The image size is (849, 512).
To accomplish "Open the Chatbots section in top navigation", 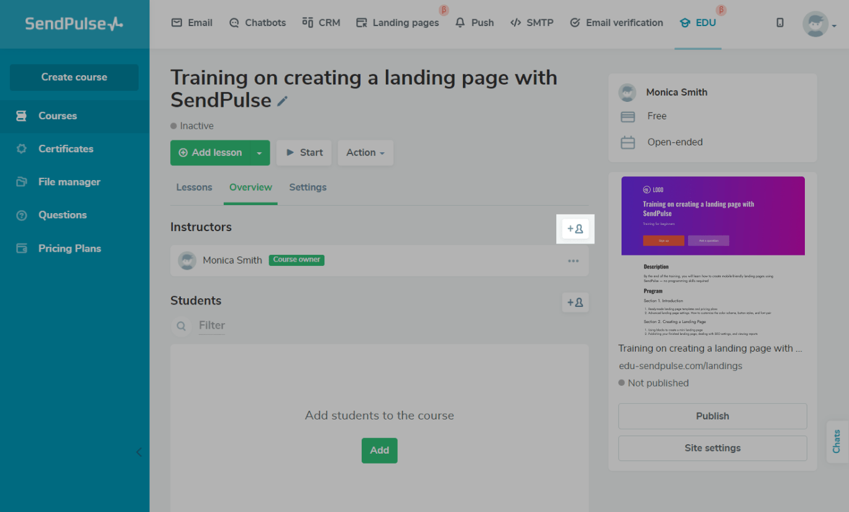I will coord(257,23).
